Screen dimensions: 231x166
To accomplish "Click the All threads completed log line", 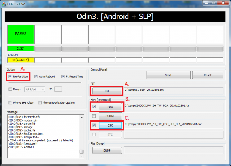I will click(x=40, y=140).
